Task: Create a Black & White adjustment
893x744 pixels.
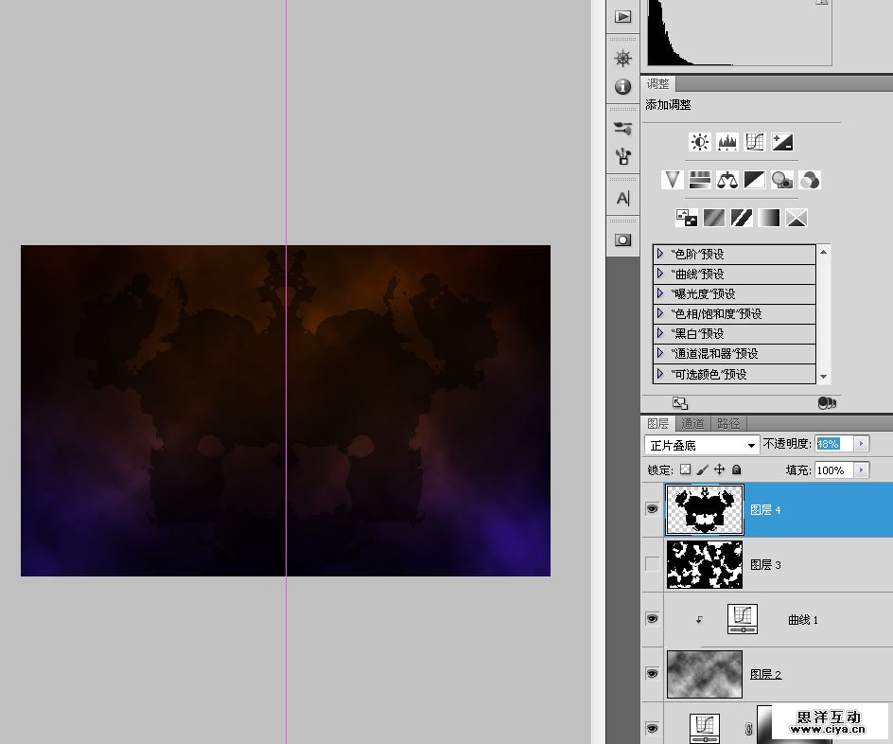Action: (x=755, y=179)
